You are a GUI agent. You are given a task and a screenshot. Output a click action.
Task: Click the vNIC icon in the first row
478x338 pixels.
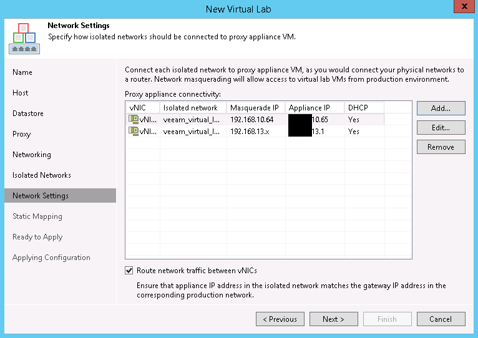[x=133, y=119]
